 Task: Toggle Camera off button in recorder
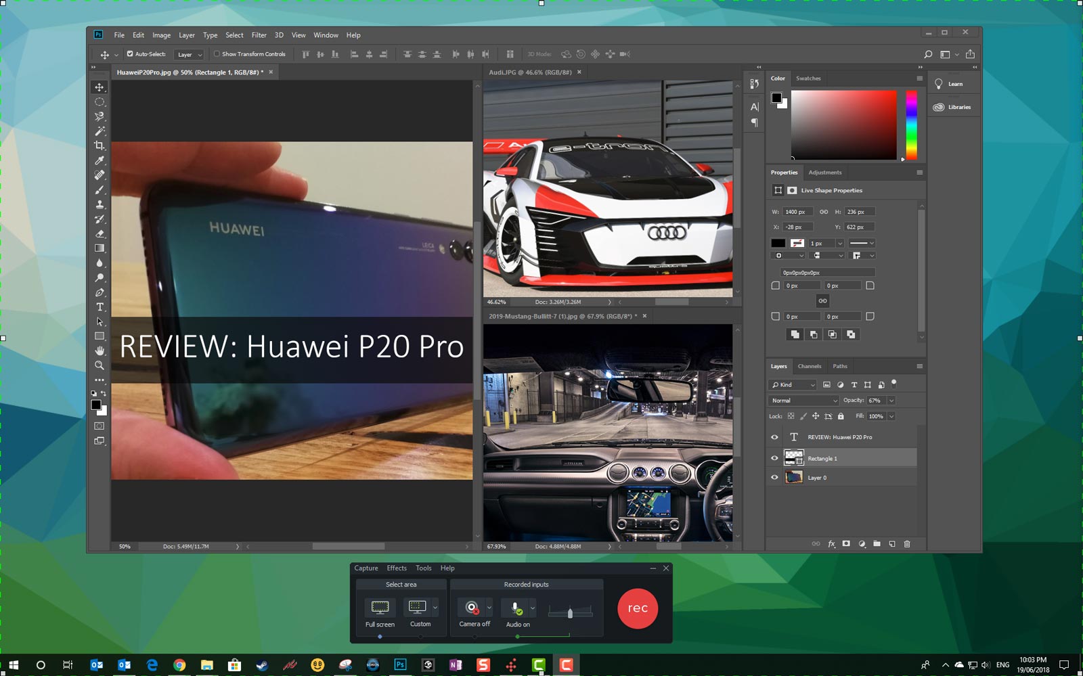[472, 607]
